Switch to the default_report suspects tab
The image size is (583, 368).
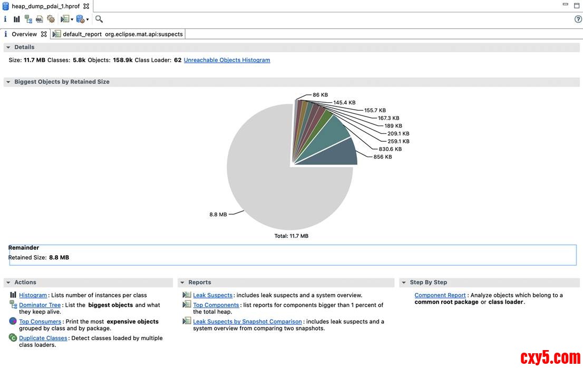click(122, 34)
